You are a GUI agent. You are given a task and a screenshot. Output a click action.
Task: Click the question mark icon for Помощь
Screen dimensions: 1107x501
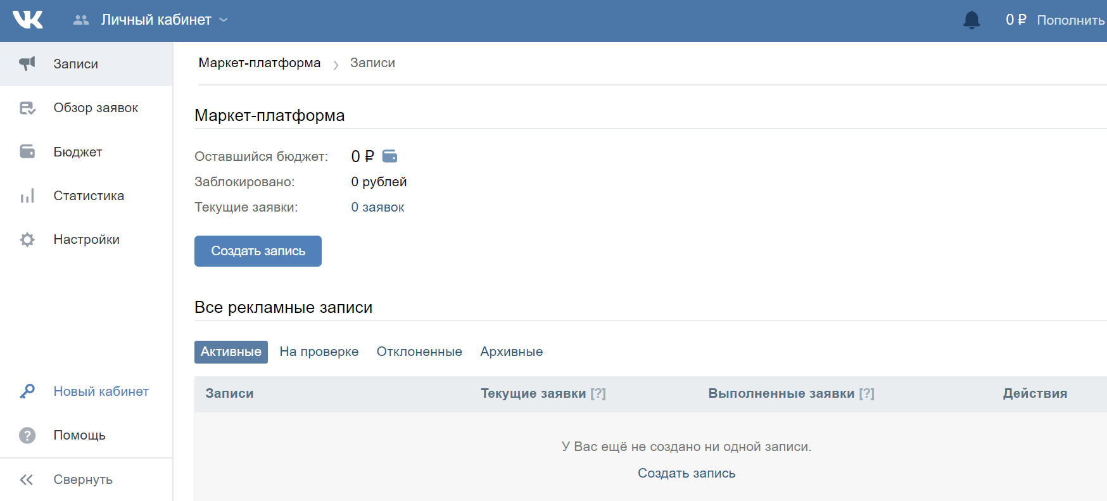[x=27, y=435]
